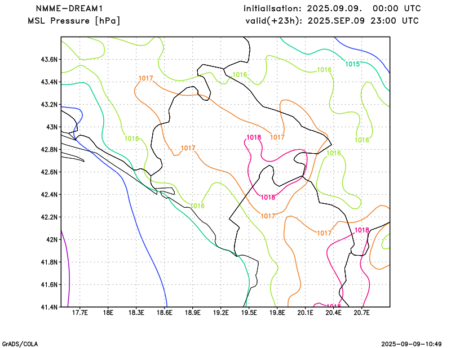Click the teal 1015 contour label
This screenshot has height=348, width=451.
pyautogui.click(x=352, y=64)
